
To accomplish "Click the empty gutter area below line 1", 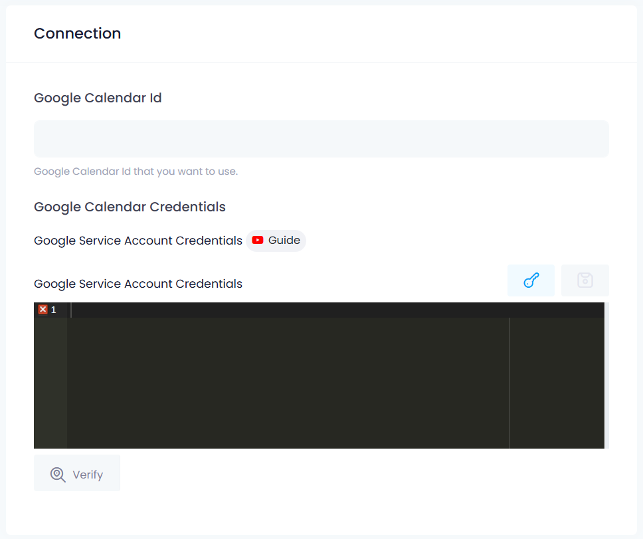I will click(x=50, y=382).
